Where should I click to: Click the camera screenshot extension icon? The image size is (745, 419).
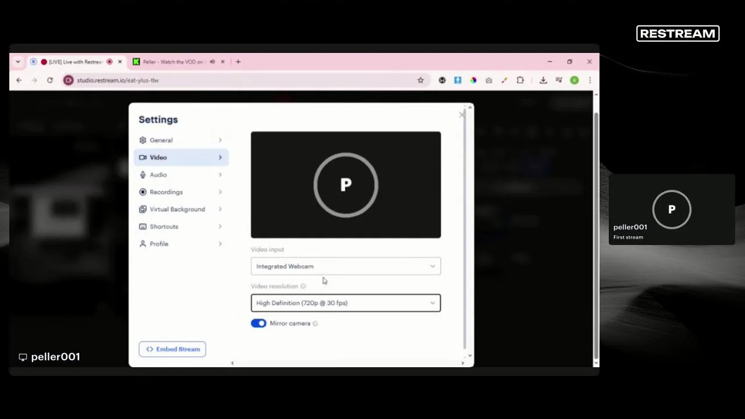tap(489, 80)
